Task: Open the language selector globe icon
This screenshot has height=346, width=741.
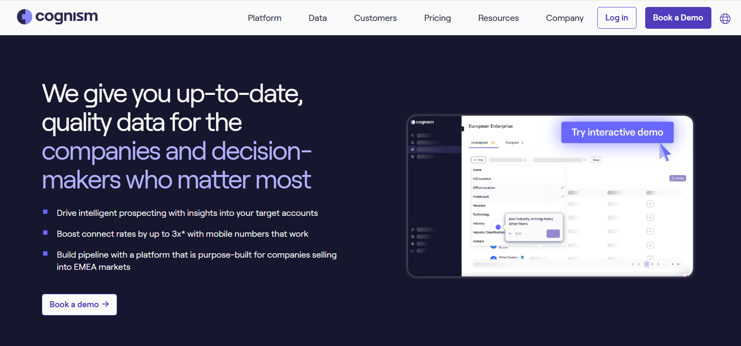Action: pos(725,18)
